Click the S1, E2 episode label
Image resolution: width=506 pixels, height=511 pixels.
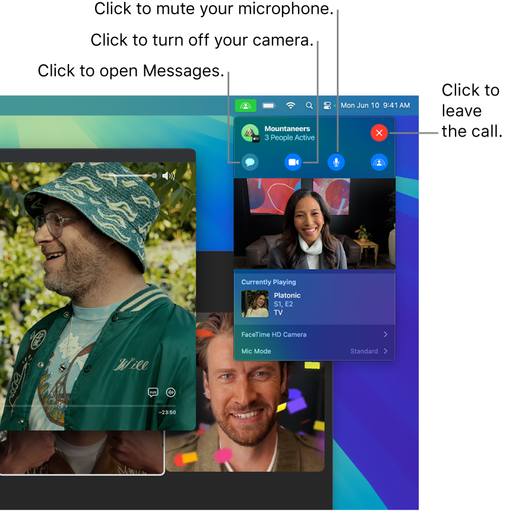[x=283, y=304]
